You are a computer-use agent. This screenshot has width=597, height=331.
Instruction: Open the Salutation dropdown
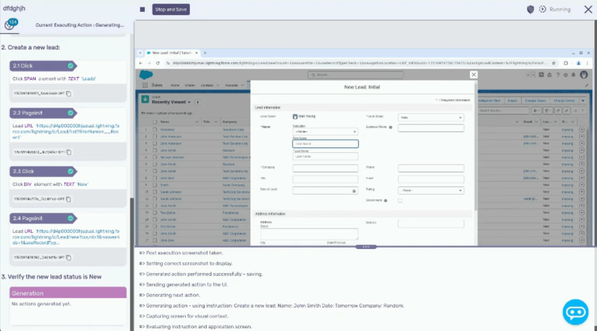(325, 132)
